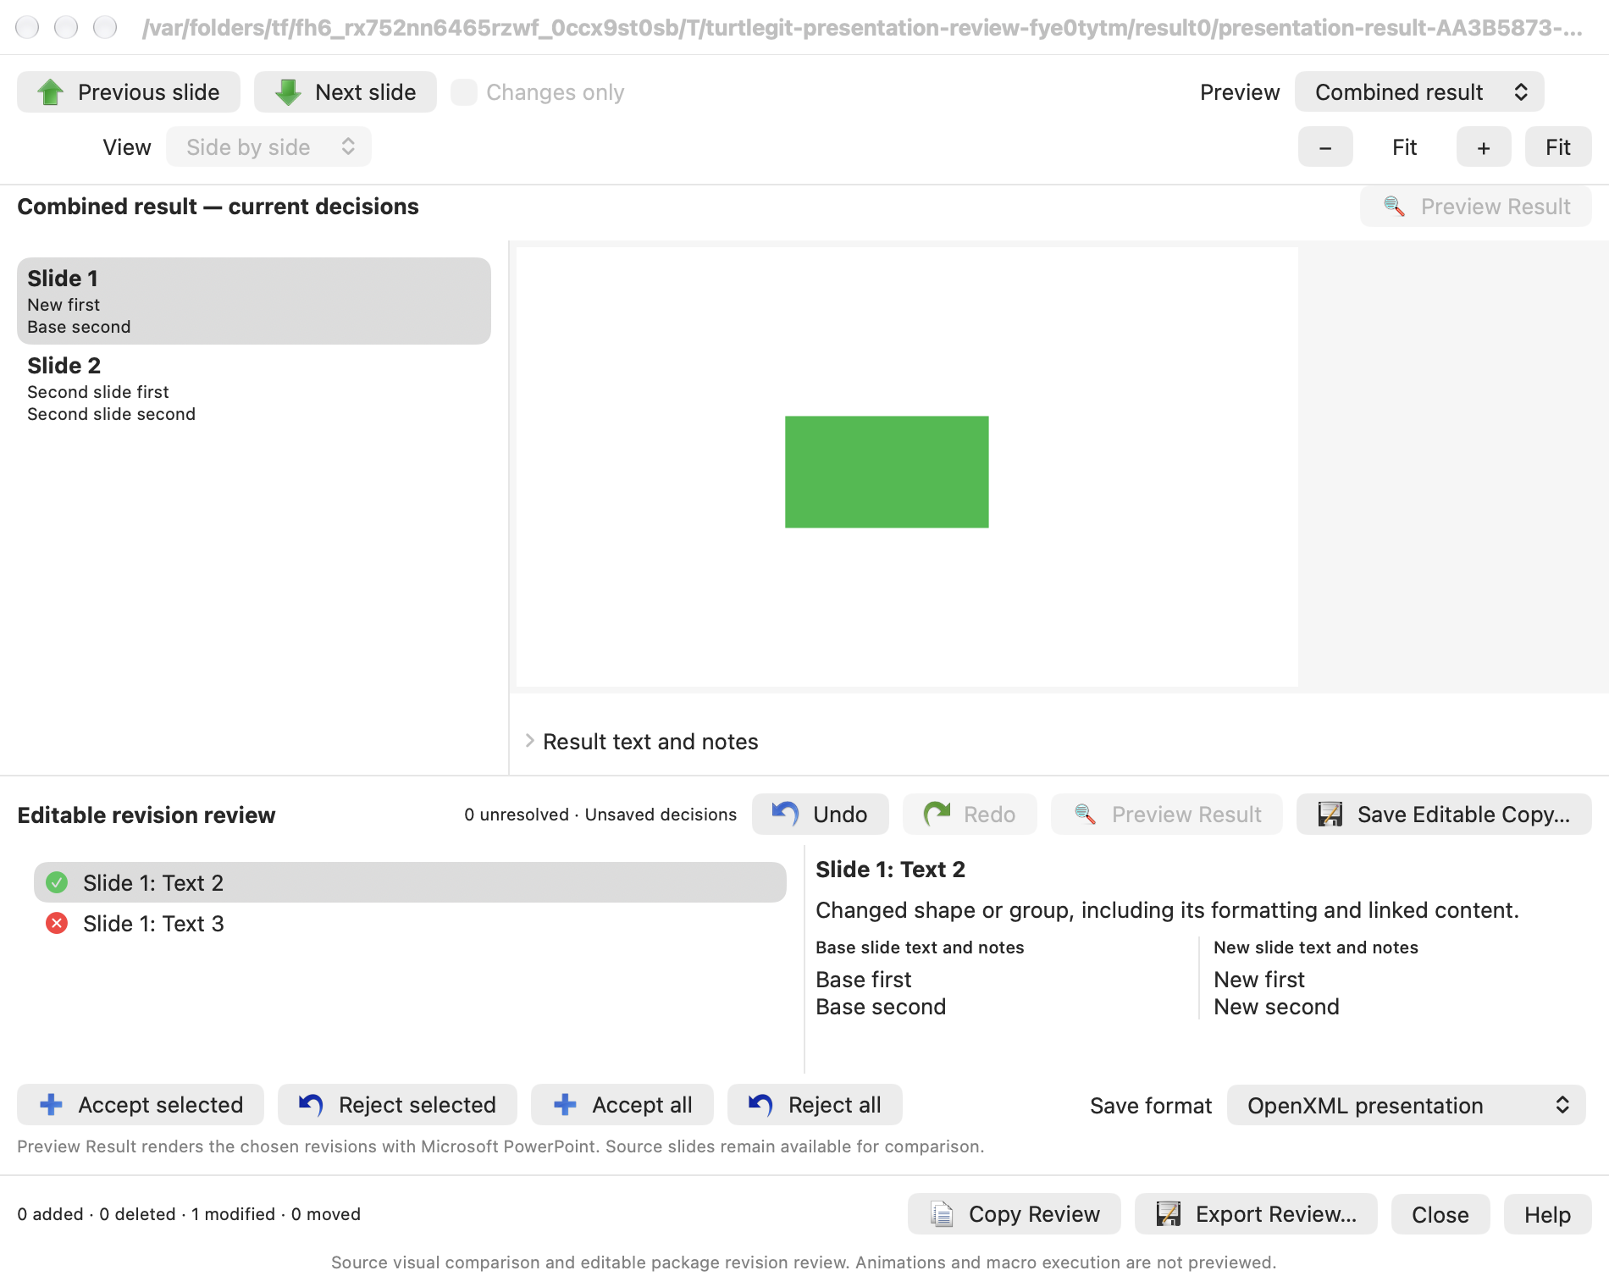Expand Result text and notes section
The width and height of the screenshot is (1609, 1287).
coord(530,741)
